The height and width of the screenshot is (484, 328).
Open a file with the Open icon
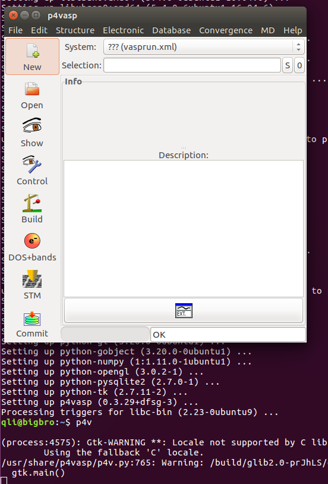tap(32, 95)
